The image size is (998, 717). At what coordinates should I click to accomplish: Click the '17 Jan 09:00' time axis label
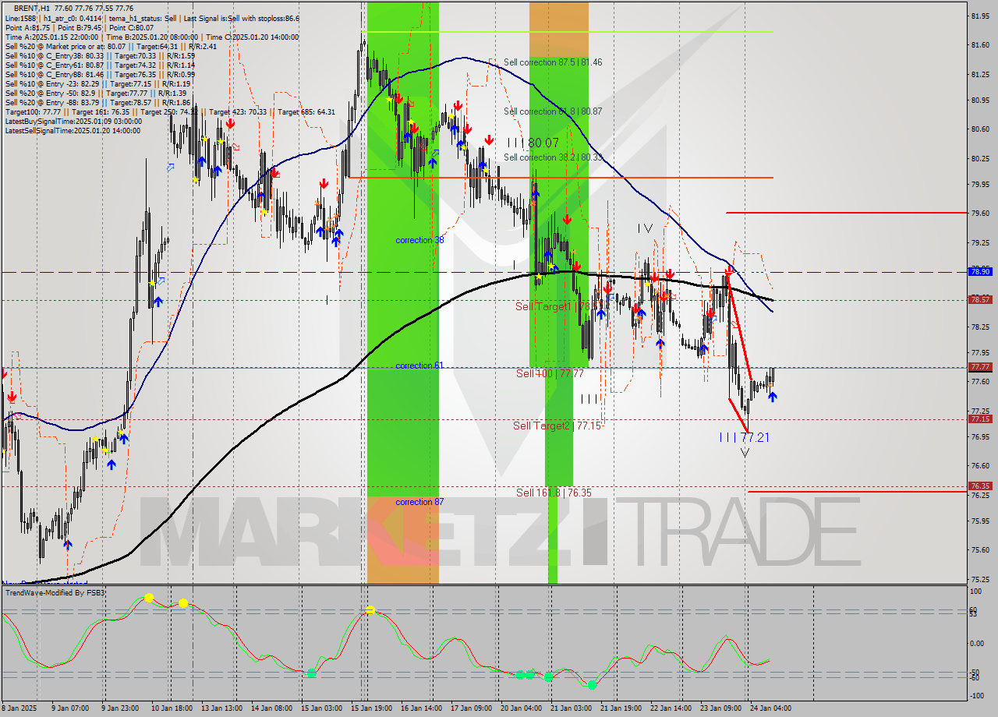(471, 708)
